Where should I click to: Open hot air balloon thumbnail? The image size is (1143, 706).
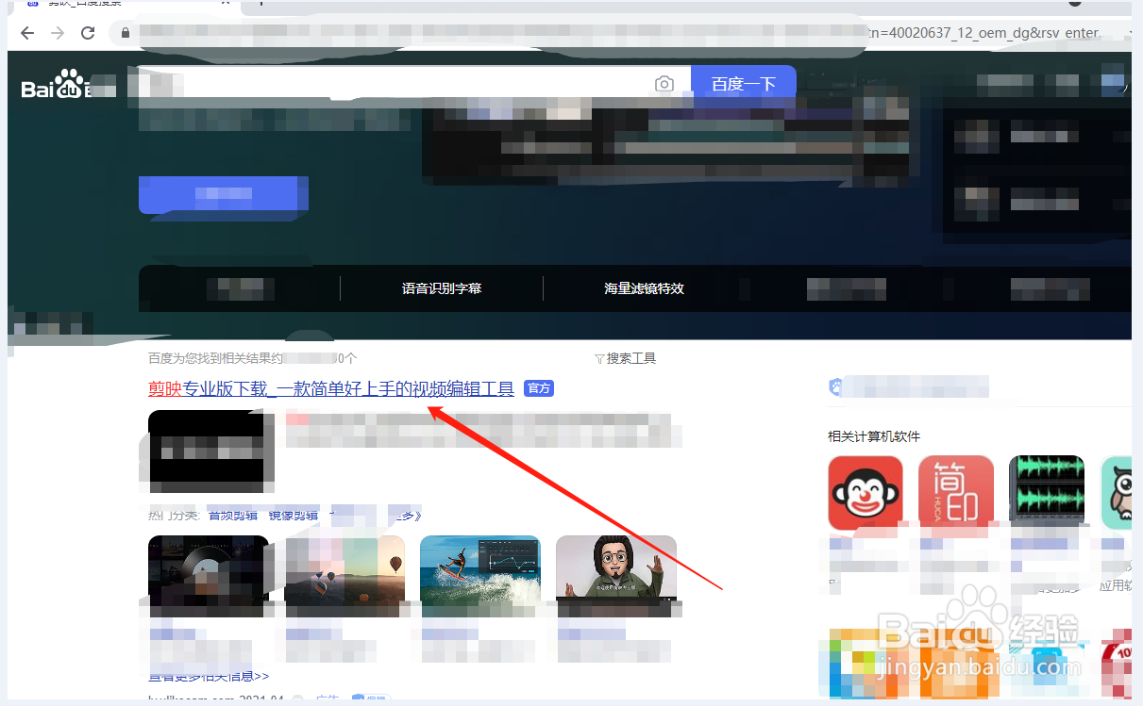[x=345, y=575]
